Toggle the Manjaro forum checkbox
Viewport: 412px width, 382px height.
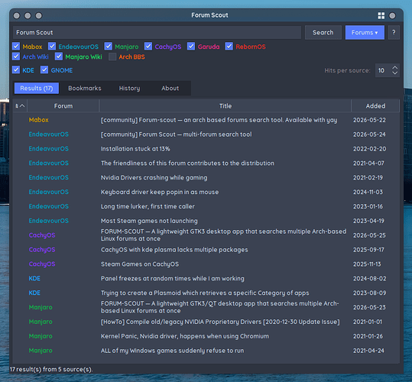(109, 47)
